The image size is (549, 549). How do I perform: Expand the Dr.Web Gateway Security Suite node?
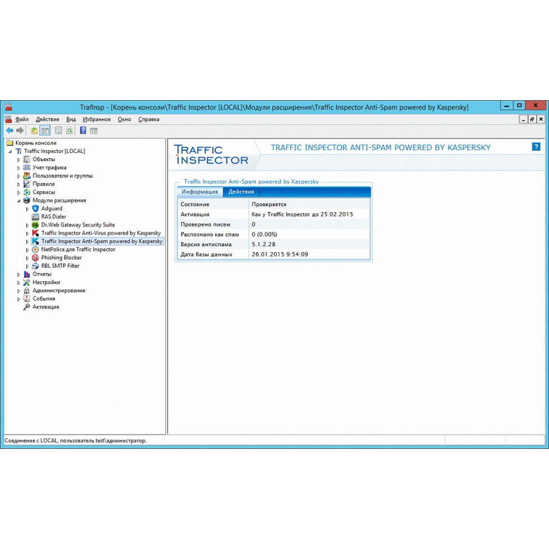point(27,225)
